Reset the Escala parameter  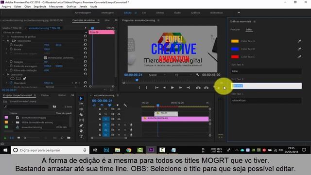click(85, 49)
